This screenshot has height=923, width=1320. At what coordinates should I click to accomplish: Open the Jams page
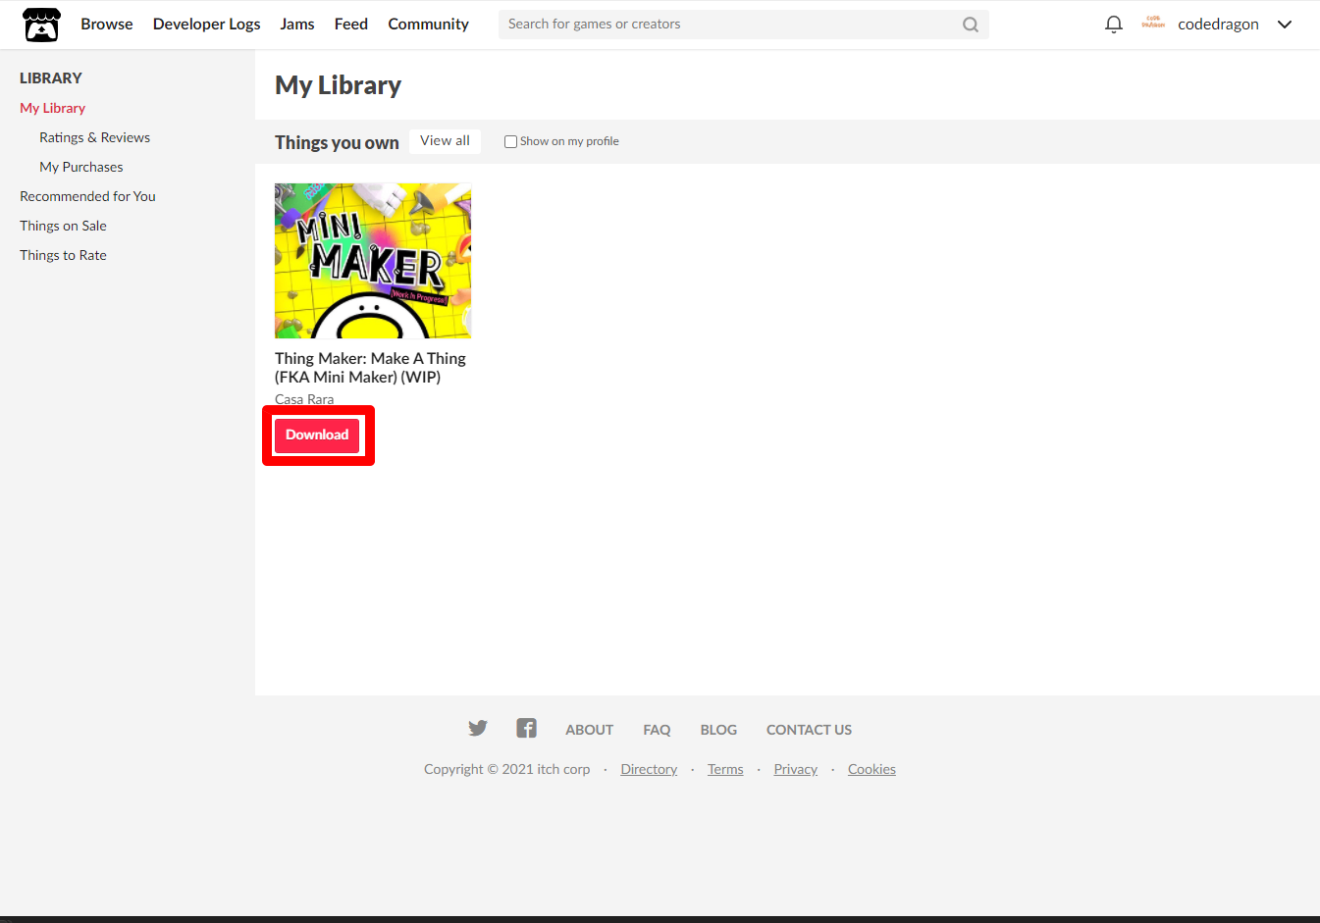click(297, 24)
